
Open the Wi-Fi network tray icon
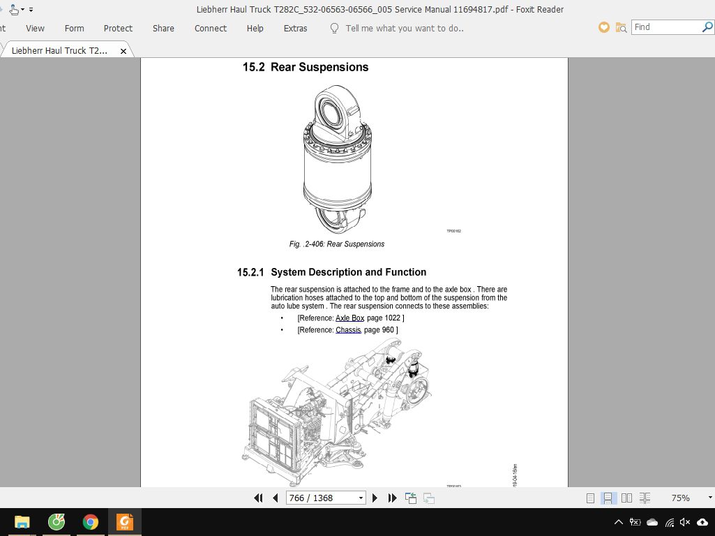click(x=670, y=522)
